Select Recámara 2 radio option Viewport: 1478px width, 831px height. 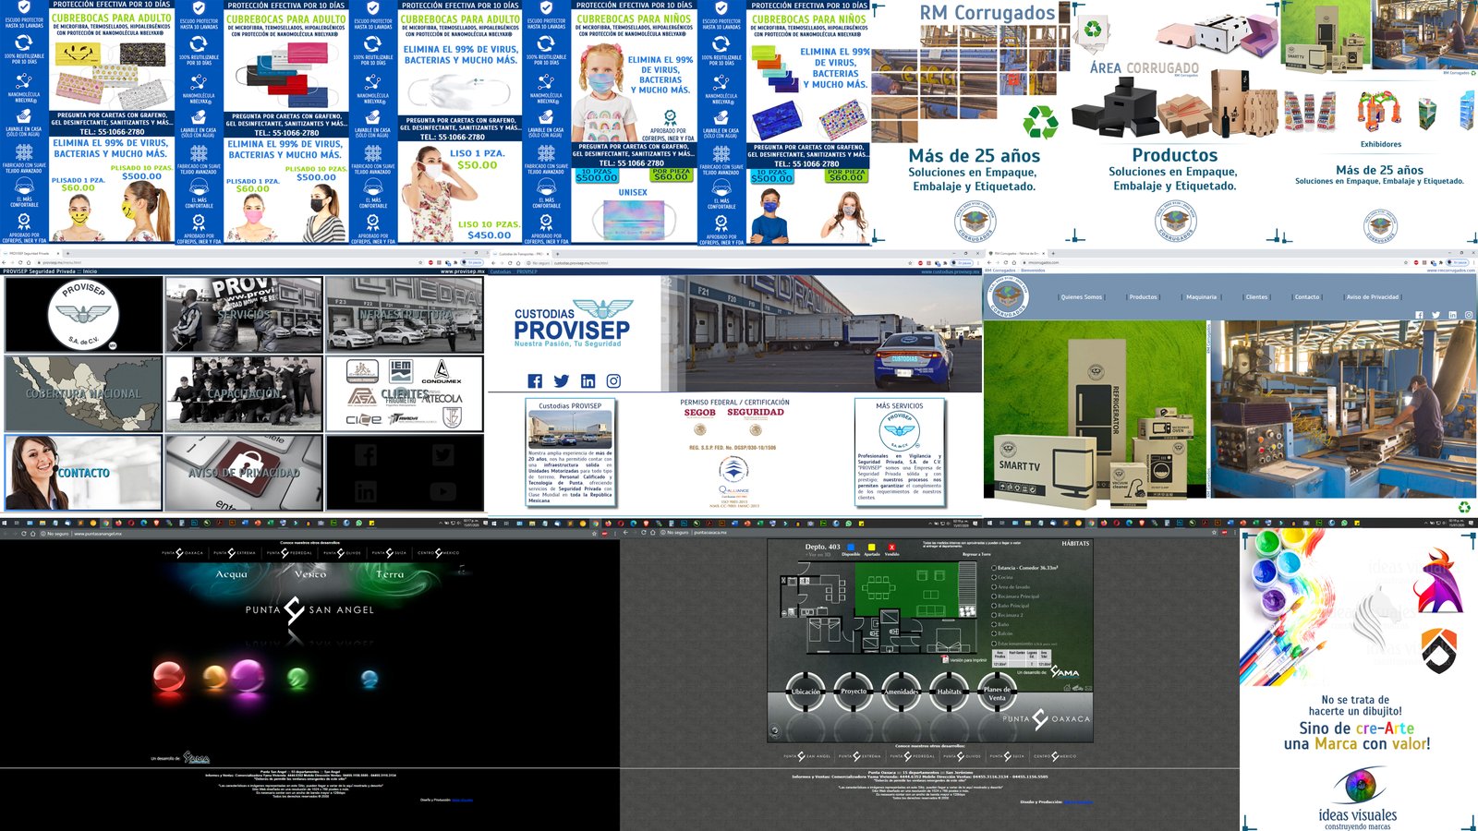994,615
